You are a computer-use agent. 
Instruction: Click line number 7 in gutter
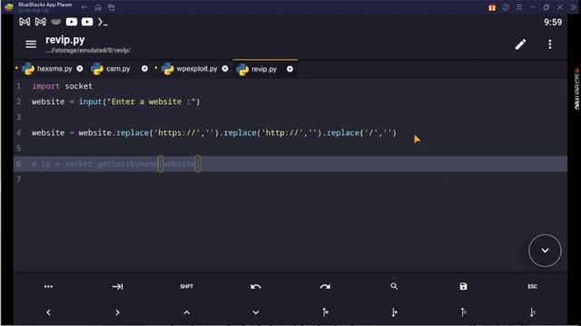click(18, 179)
